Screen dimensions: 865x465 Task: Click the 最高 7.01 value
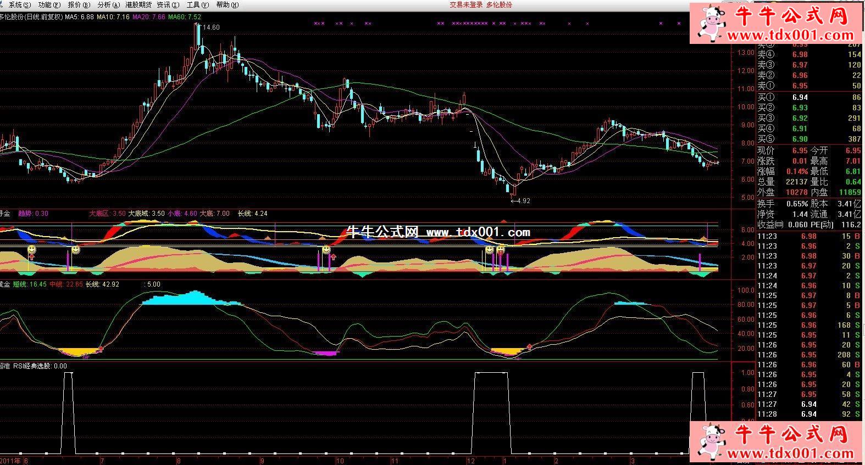(853, 161)
